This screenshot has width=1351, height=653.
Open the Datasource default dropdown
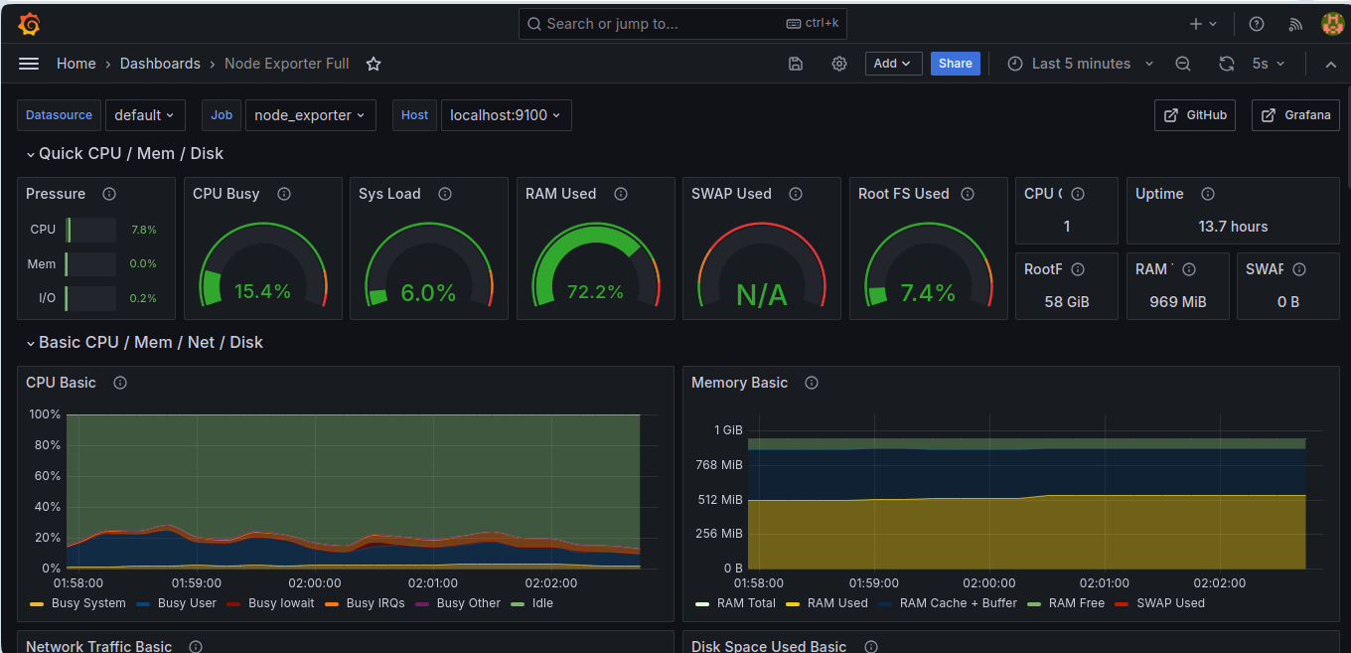point(145,115)
